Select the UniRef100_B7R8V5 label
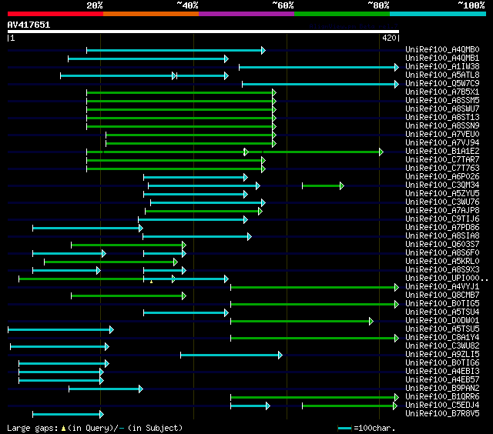Screen dimensions: 493x434 point(442,414)
